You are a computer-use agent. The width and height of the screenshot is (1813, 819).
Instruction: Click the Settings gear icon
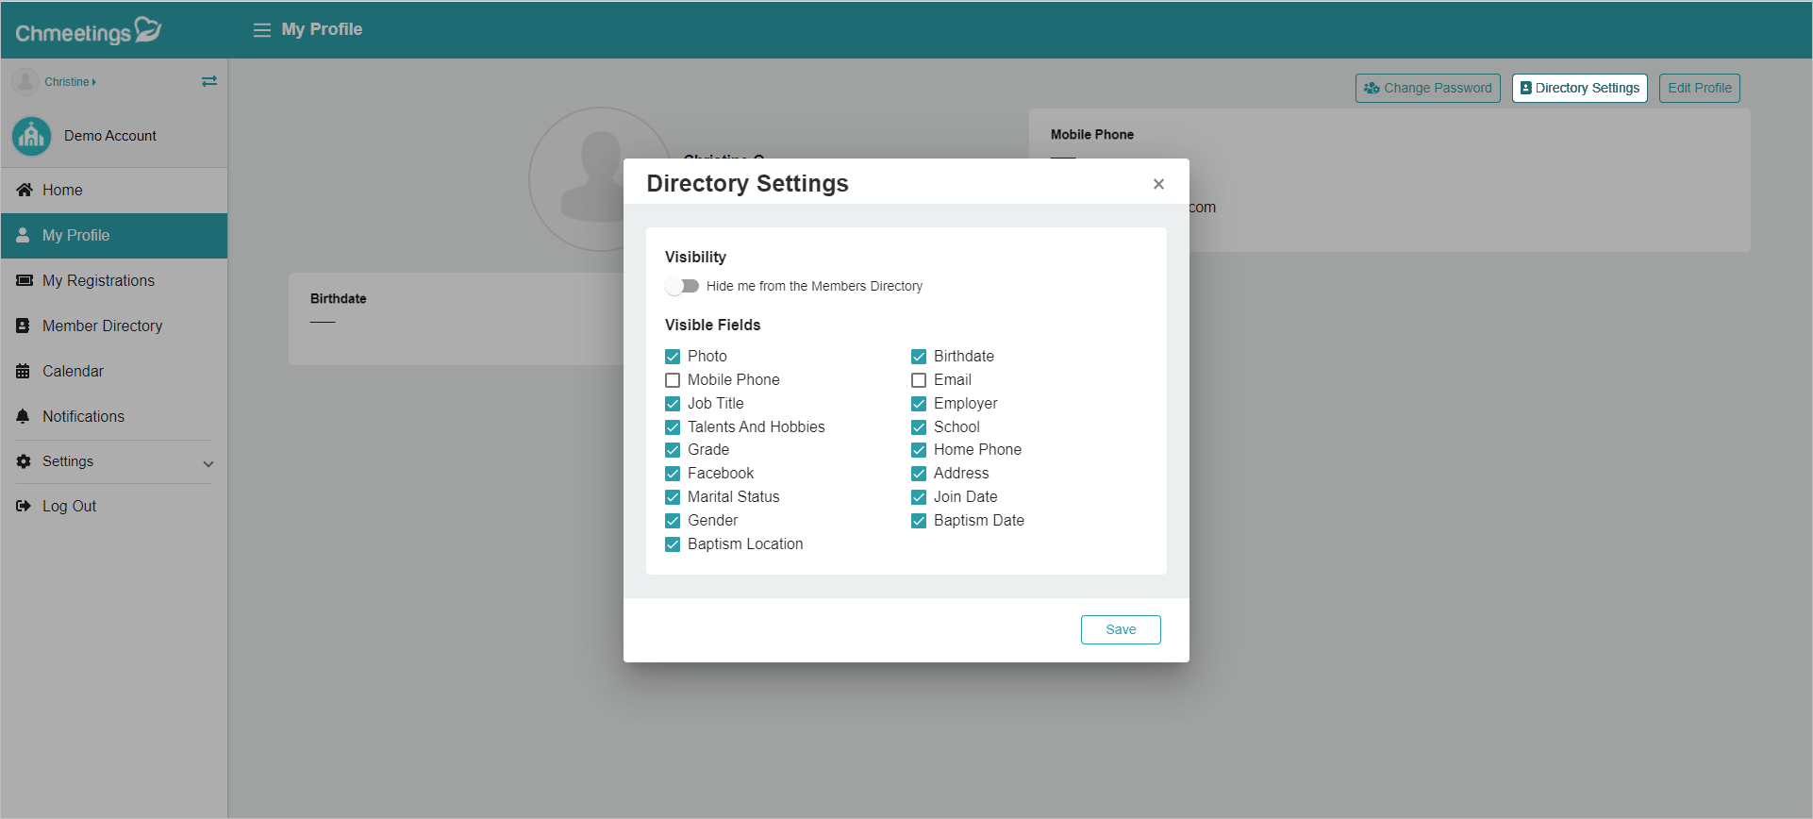click(24, 461)
